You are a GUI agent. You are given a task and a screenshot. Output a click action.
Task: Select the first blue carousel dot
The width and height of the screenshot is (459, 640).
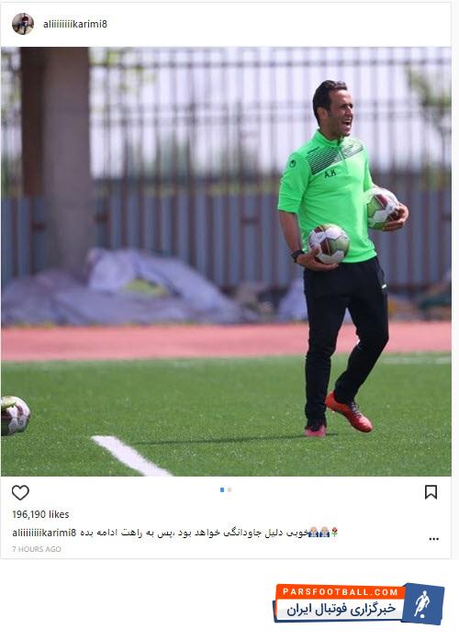point(222,489)
